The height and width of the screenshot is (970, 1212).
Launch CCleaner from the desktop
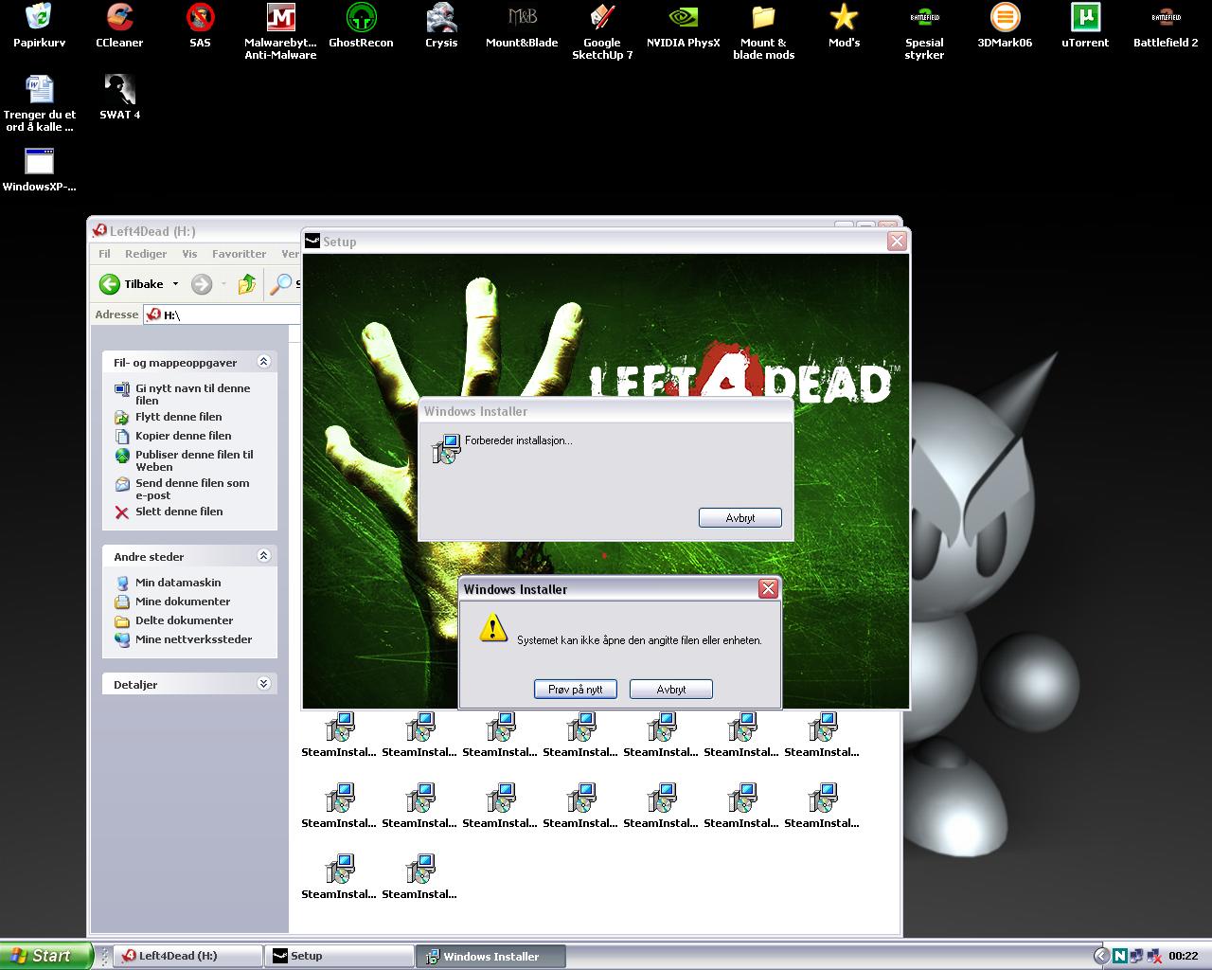click(x=119, y=26)
